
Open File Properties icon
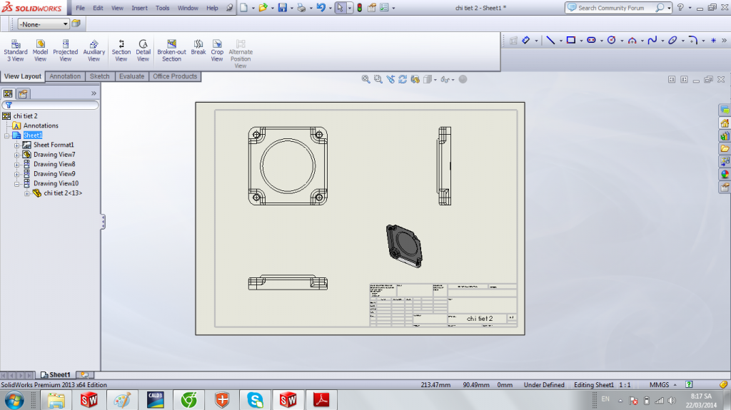[371, 7]
